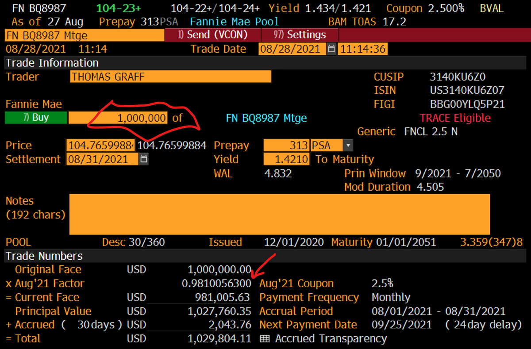
Task: Click the Issued date 12/01/2020
Action: pos(294,242)
